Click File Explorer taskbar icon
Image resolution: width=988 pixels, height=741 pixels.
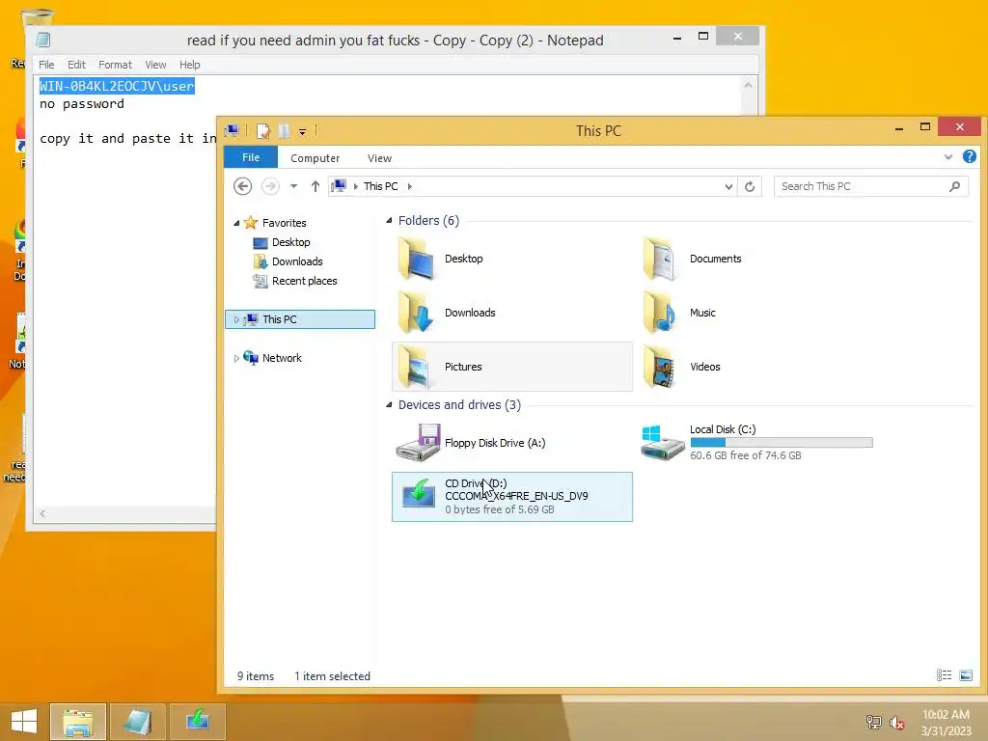[78, 722]
